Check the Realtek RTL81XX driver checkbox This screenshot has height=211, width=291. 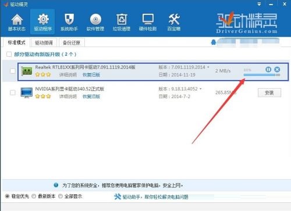click(x=13, y=71)
